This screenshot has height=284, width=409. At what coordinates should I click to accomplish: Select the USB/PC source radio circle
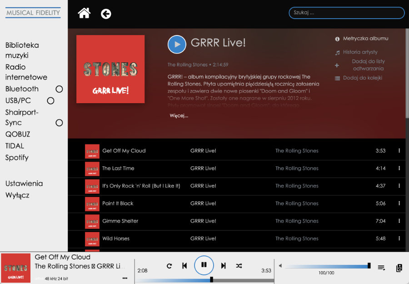click(x=50, y=101)
